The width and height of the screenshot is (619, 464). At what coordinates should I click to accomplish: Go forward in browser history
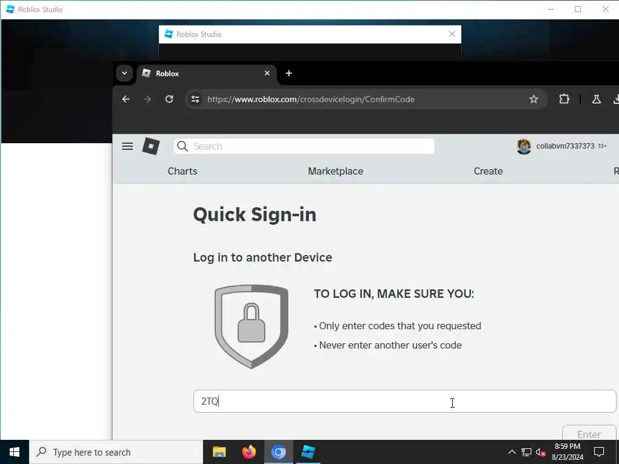[x=147, y=100]
